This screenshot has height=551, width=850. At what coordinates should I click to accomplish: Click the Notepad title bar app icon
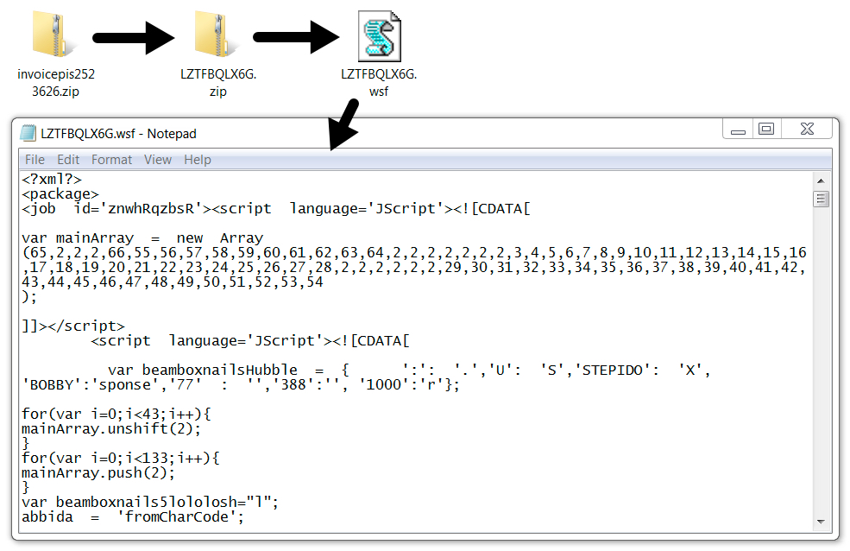(x=28, y=133)
